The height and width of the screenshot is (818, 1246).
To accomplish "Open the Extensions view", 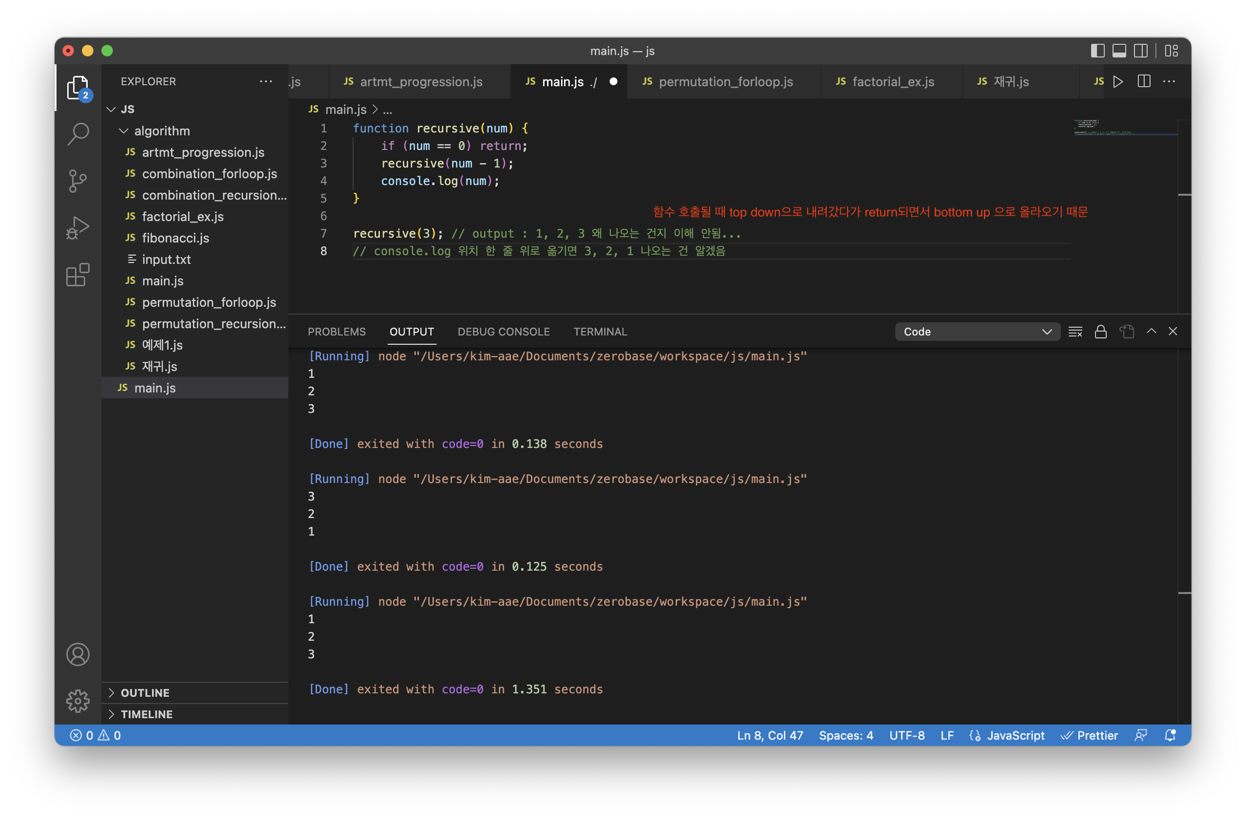I will [x=78, y=275].
